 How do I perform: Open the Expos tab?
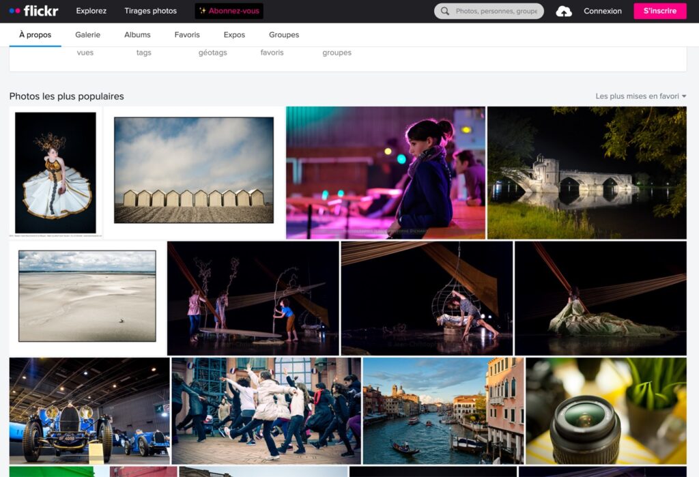point(233,34)
